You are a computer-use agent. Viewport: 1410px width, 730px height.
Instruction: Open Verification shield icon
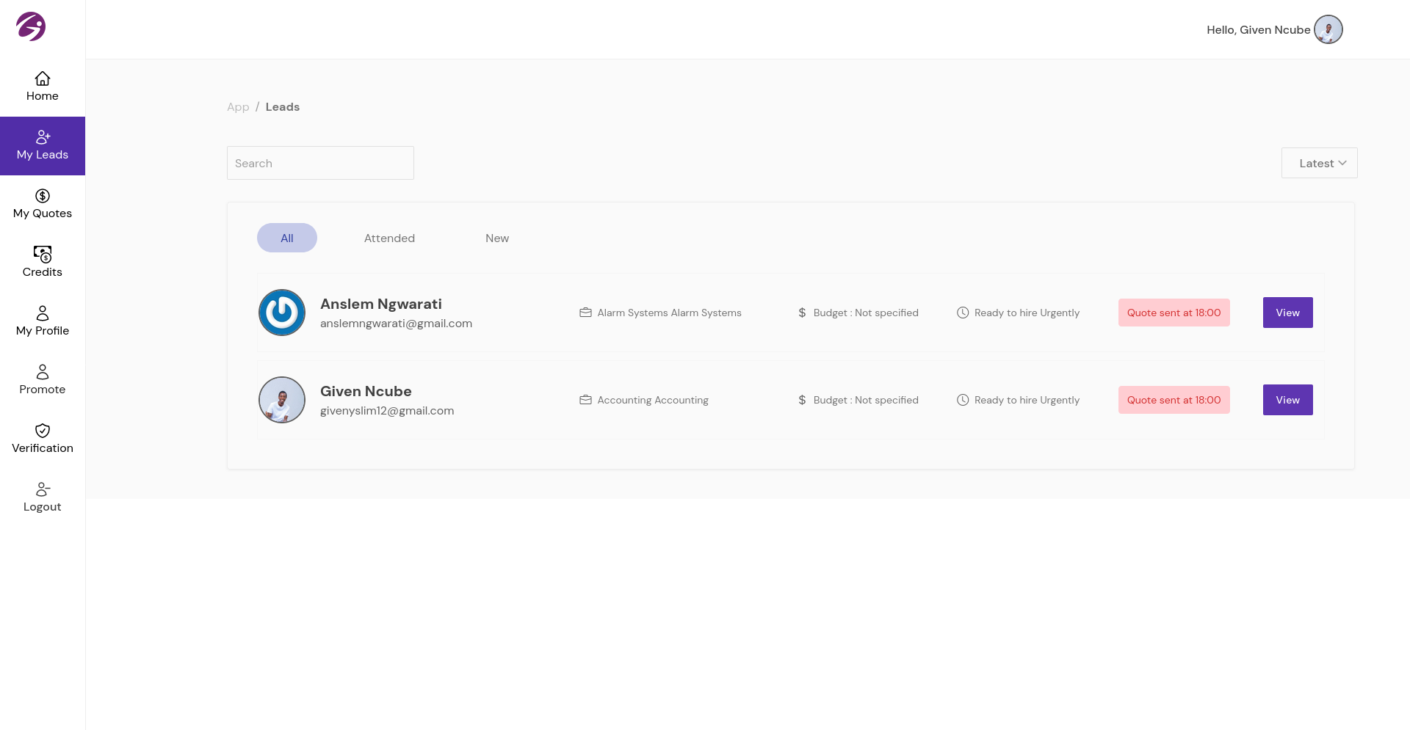[x=43, y=431]
